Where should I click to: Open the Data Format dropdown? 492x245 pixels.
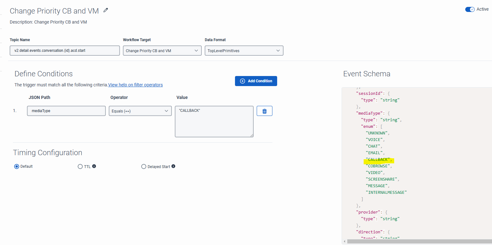point(244,51)
